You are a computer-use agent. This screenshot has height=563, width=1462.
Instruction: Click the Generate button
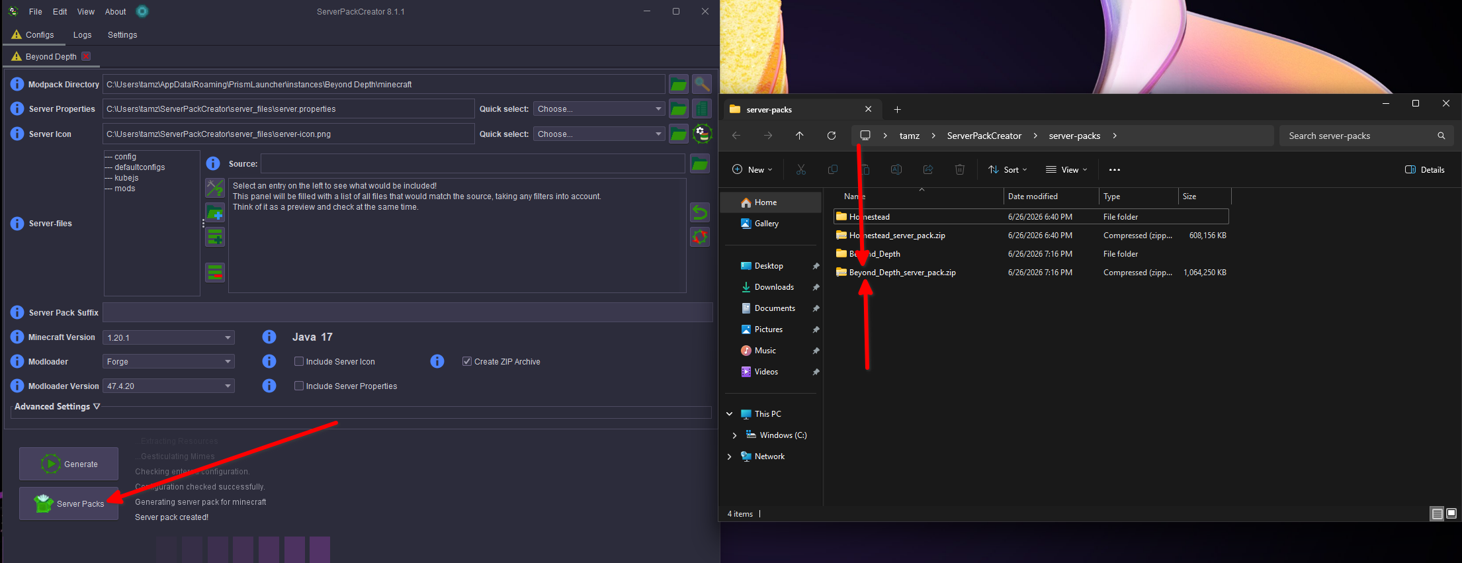(x=69, y=464)
